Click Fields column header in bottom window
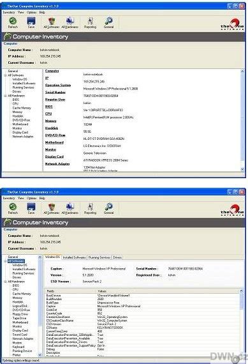 (x=70, y=291)
